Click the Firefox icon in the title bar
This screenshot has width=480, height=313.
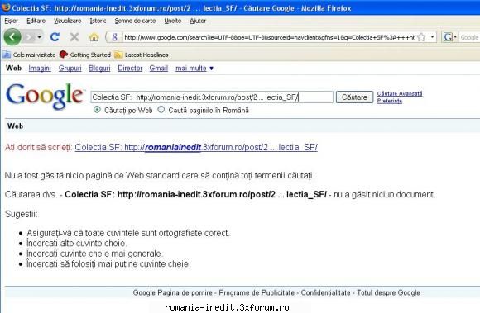click(6, 7)
